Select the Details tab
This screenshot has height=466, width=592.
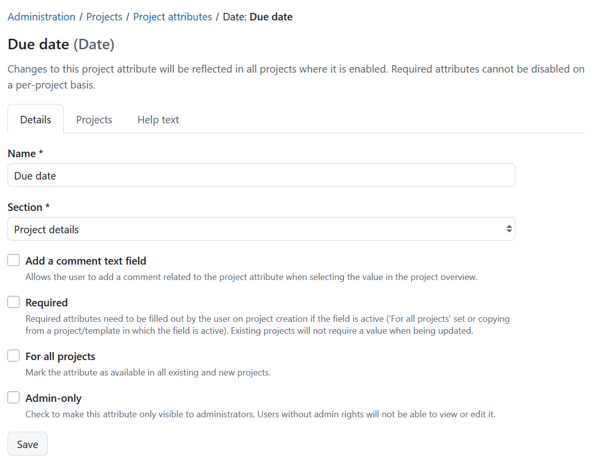click(35, 120)
